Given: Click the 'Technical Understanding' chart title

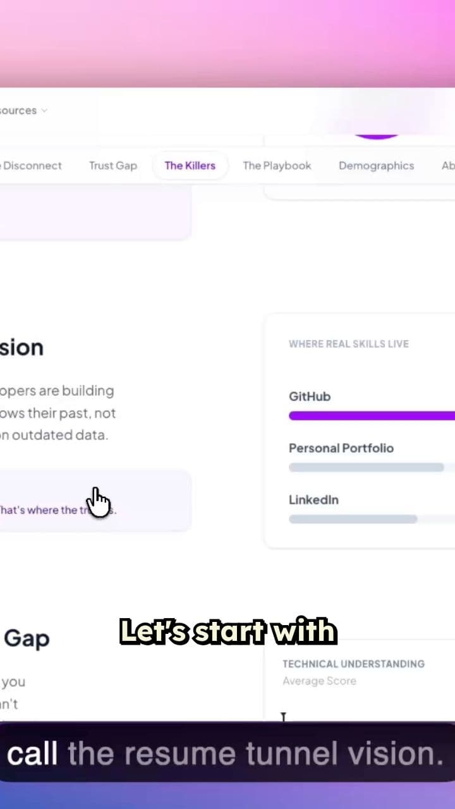Looking at the screenshot, I should pyautogui.click(x=353, y=664).
